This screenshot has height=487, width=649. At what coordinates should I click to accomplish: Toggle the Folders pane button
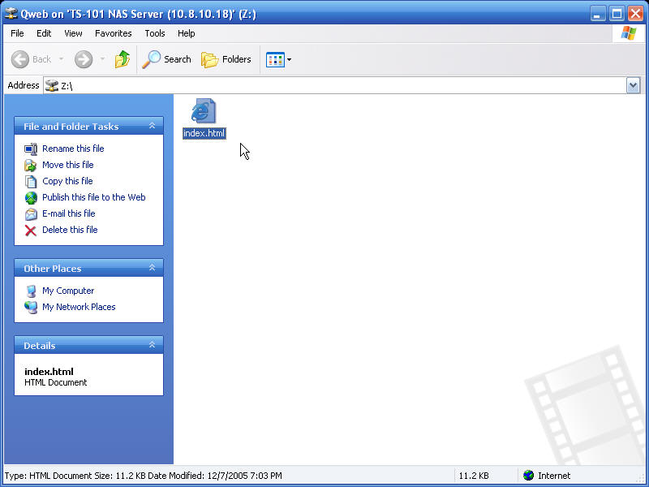pyautogui.click(x=226, y=59)
